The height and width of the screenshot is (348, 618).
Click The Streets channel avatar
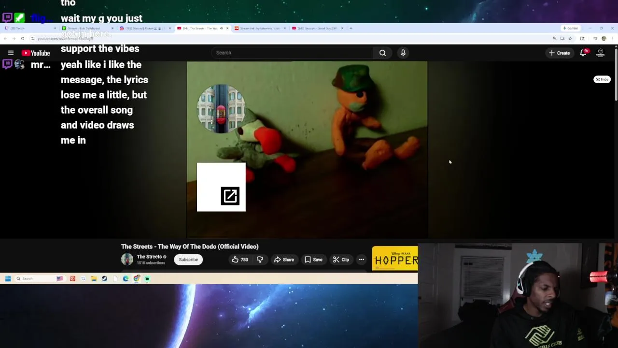pyautogui.click(x=127, y=259)
